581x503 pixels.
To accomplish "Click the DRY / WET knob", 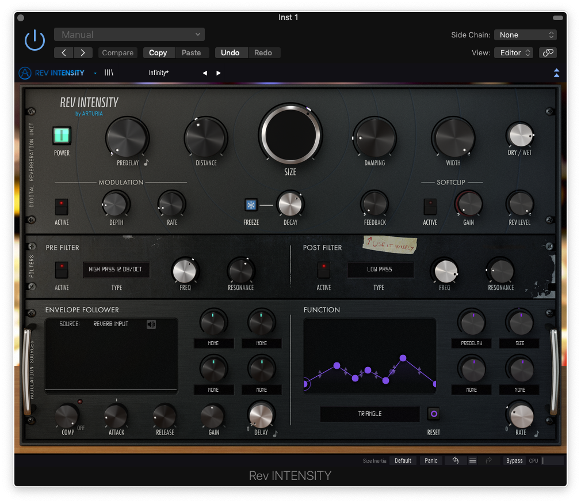I will pyautogui.click(x=521, y=135).
